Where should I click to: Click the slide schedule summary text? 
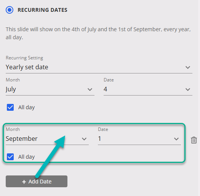(x=98, y=33)
